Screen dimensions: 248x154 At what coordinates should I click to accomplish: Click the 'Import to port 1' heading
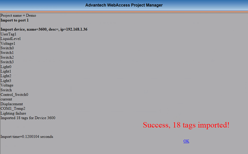click(x=14, y=20)
